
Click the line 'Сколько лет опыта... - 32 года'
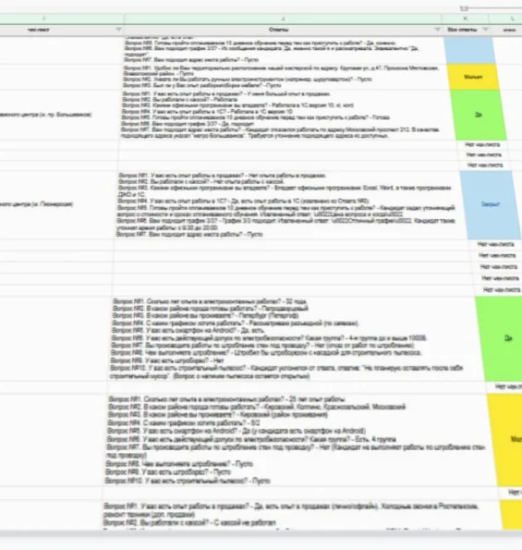210,301
